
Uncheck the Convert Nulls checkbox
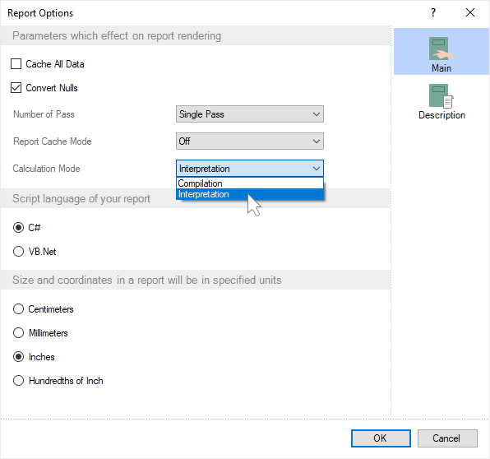(x=16, y=88)
